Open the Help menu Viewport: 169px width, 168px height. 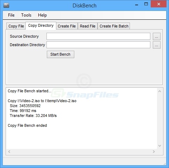pos(42,15)
